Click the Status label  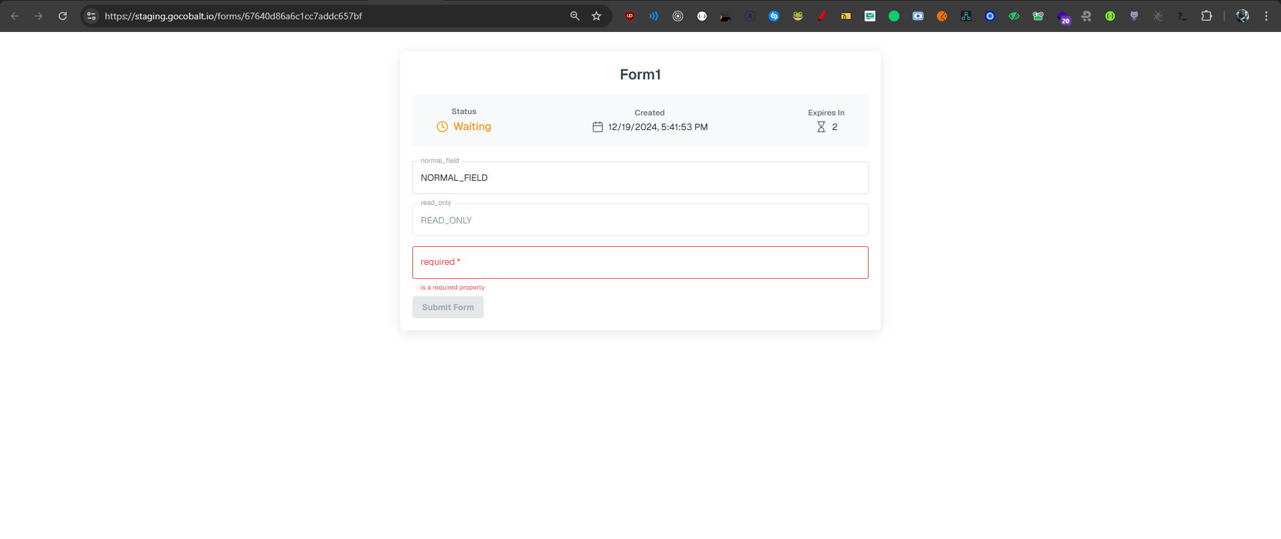[x=464, y=111]
